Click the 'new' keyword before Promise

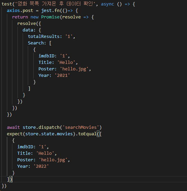pos(35,17)
